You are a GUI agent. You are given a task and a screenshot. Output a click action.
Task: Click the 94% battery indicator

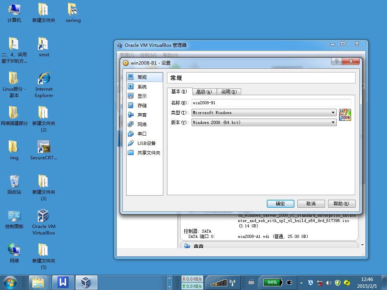coord(272,282)
